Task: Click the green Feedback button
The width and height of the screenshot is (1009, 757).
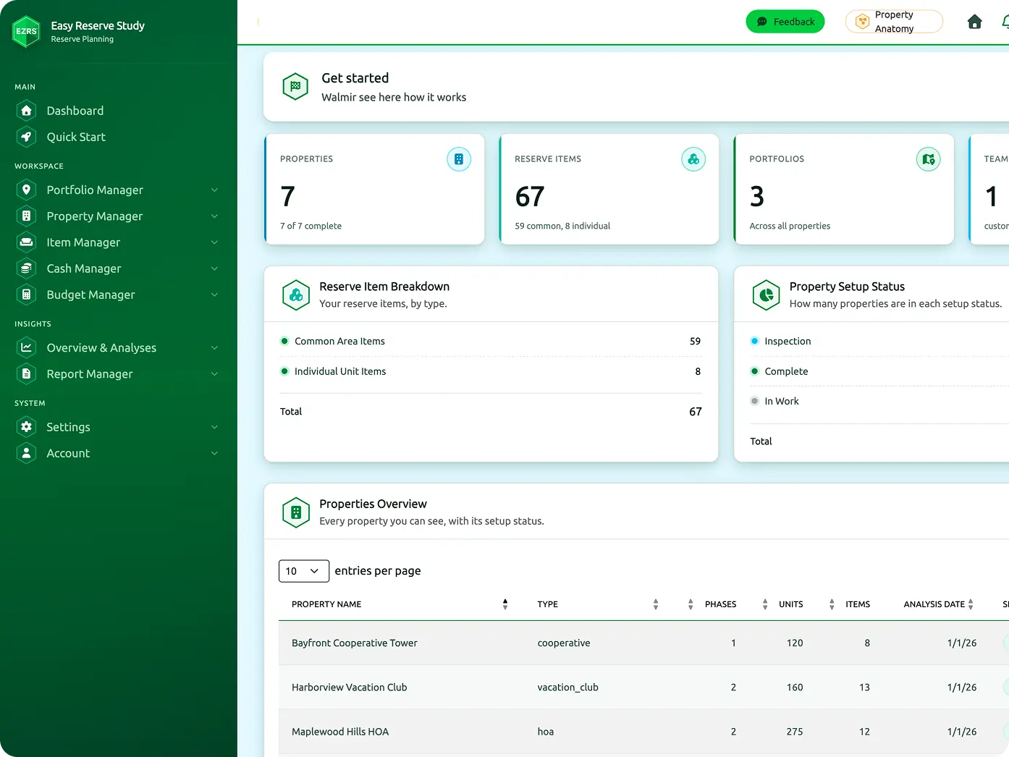Action: click(x=785, y=22)
